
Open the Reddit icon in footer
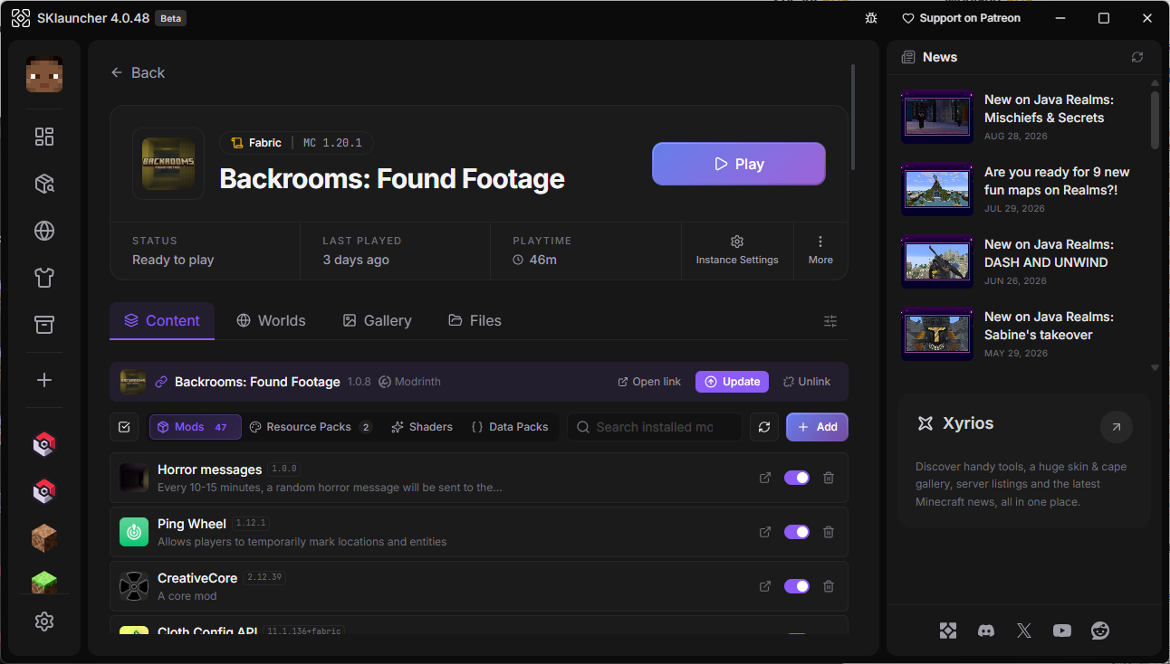click(x=1100, y=631)
